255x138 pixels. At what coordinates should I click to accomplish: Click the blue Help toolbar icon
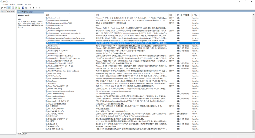pos(23,8)
